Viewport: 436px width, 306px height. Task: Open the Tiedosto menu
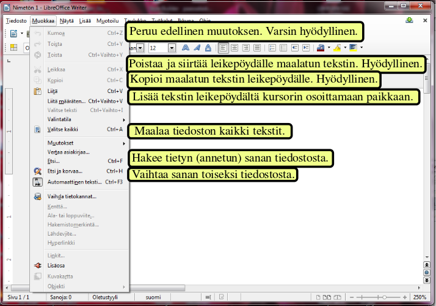pyautogui.click(x=16, y=21)
